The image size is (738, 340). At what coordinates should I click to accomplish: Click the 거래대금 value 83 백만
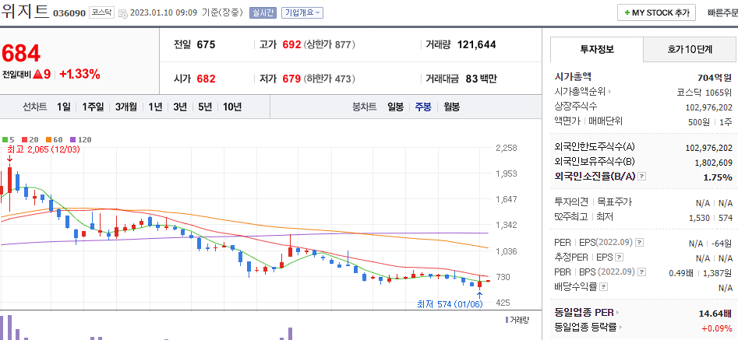(x=481, y=79)
